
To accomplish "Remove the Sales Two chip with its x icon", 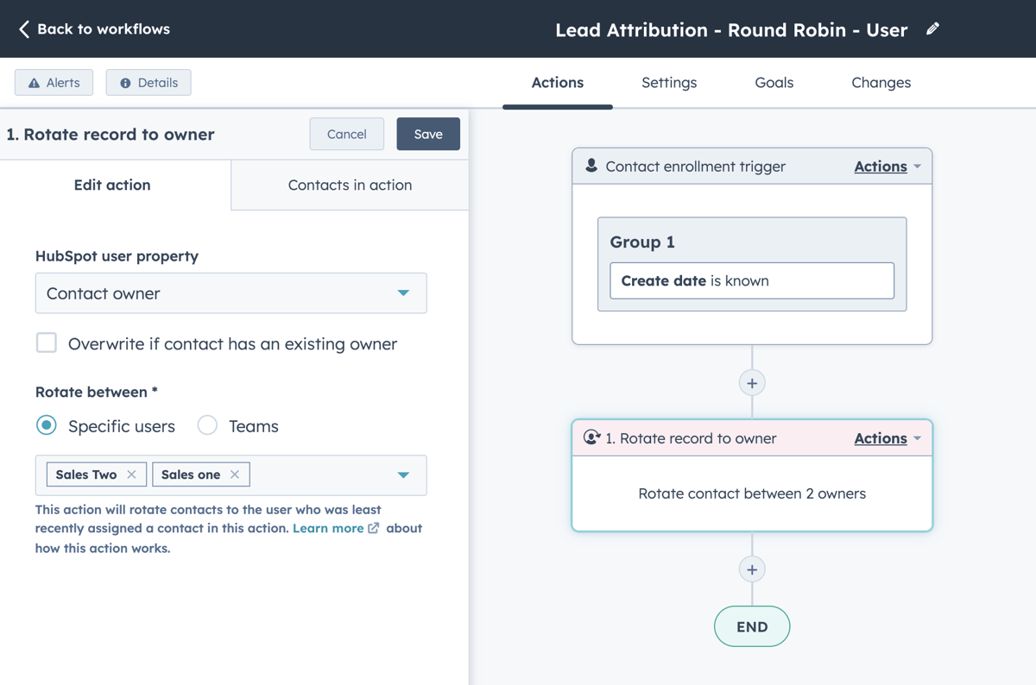I will 131,474.
